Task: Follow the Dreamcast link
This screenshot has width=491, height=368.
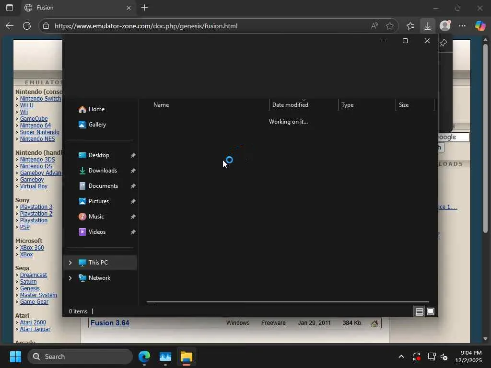Action: pos(34,275)
